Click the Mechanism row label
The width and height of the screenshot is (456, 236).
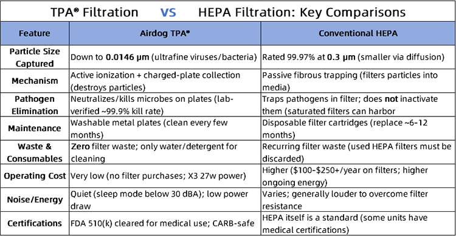click(35, 81)
